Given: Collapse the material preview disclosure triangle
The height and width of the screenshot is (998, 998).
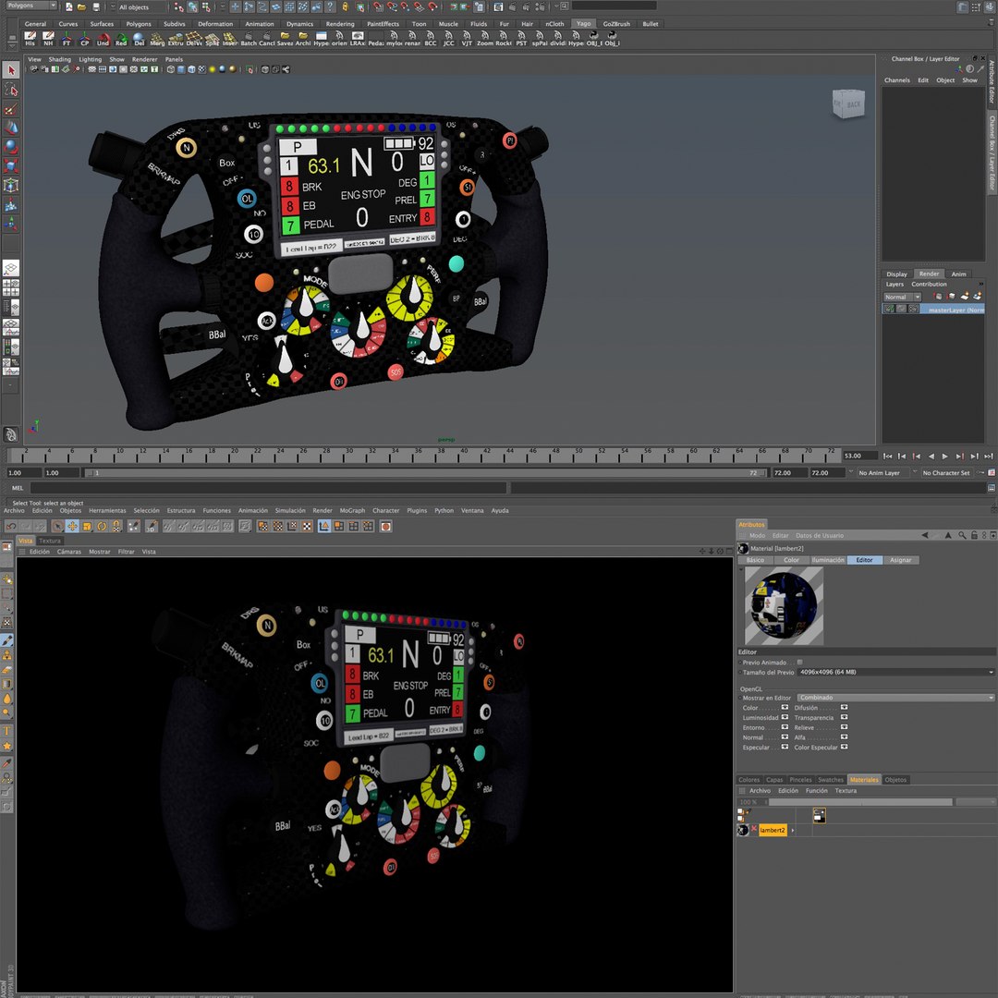Looking at the screenshot, I should 740,569.
